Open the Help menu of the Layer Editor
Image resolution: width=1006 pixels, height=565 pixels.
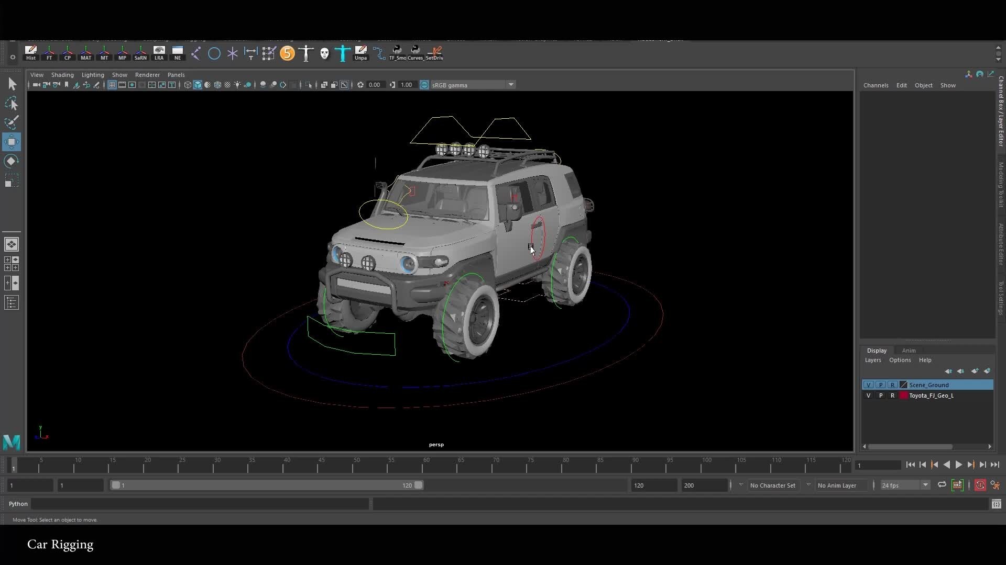pyautogui.click(x=925, y=360)
